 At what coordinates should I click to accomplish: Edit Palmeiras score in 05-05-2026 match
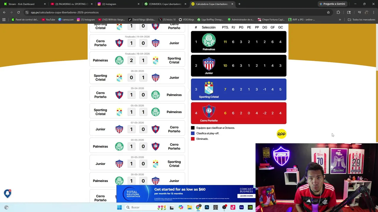[143, 112]
